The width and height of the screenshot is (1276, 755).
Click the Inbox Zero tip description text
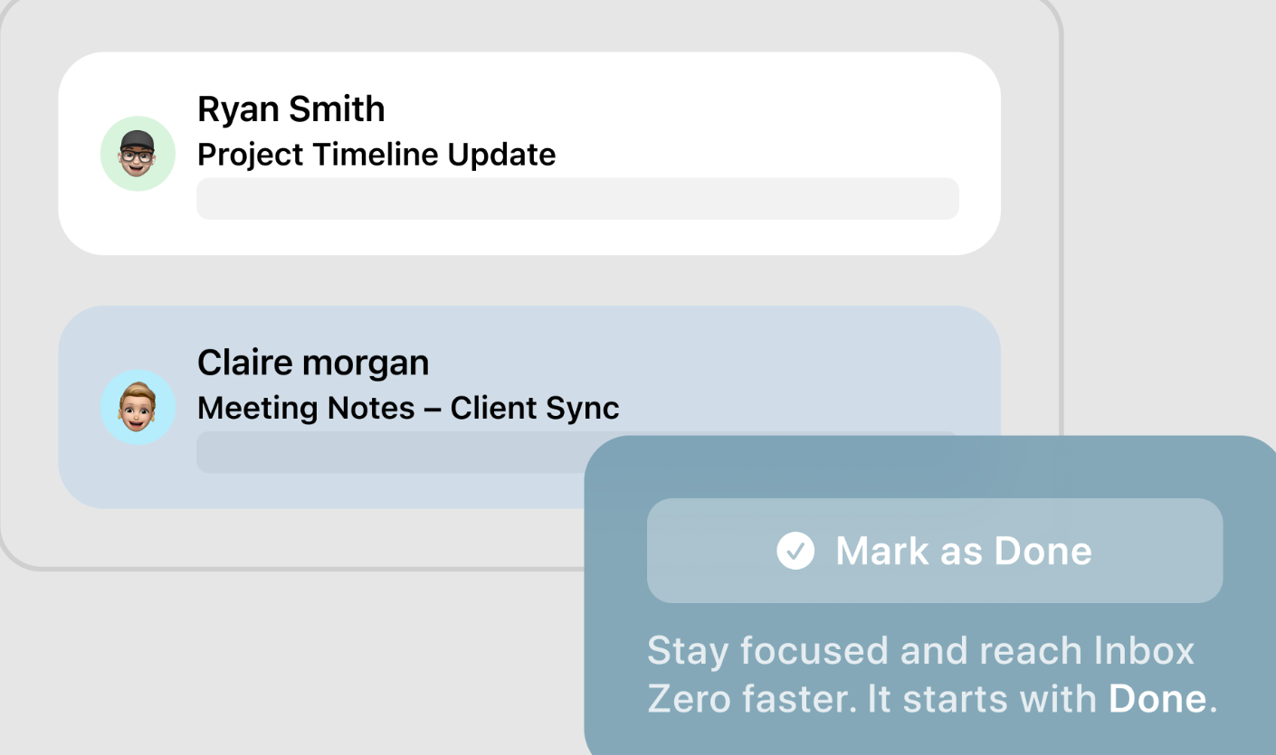click(x=921, y=674)
